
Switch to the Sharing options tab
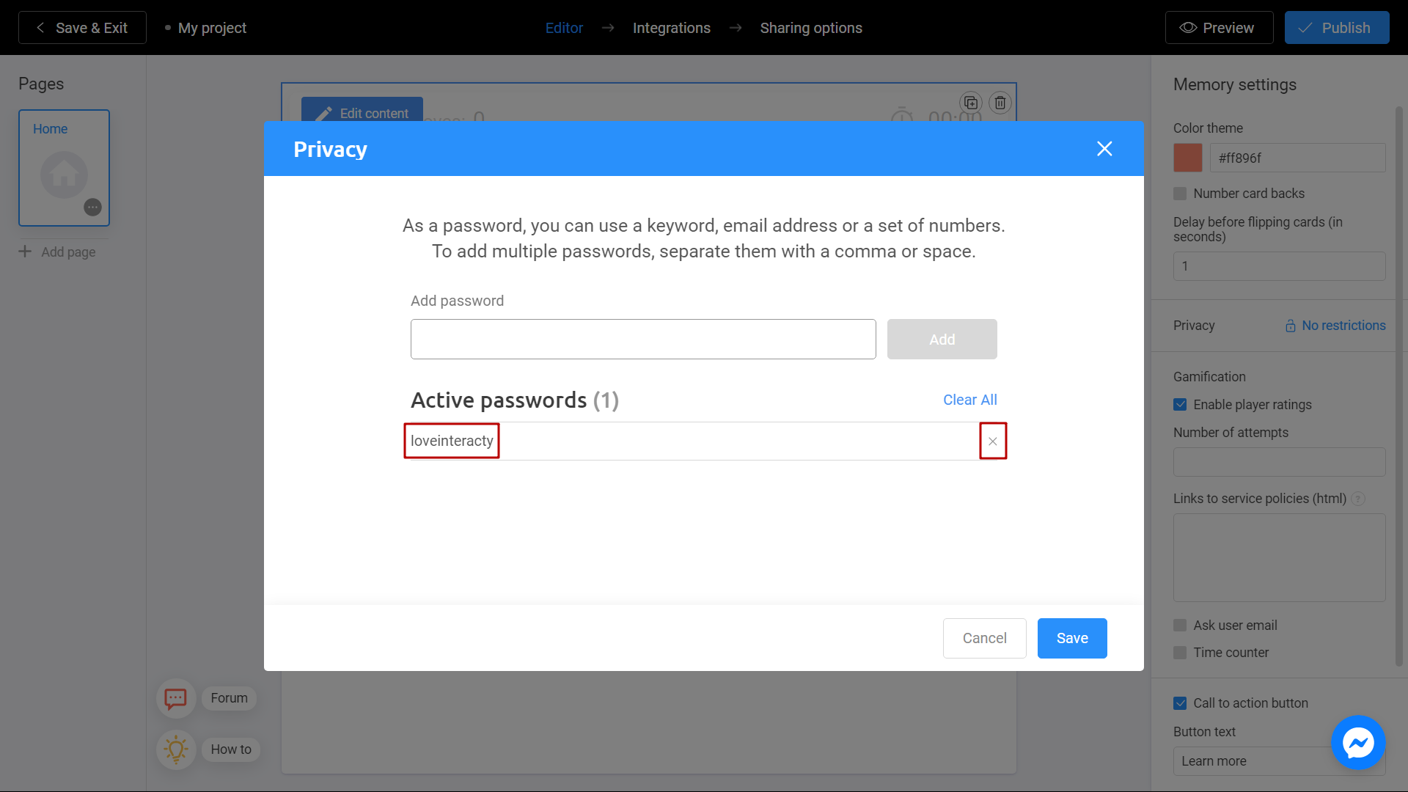pos(811,28)
